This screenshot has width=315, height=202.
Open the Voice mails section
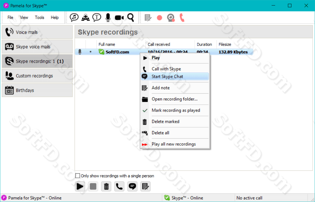pyautogui.click(x=37, y=32)
